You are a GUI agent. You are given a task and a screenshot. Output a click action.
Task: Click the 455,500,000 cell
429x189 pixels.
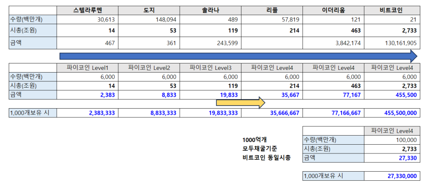(392, 113)
